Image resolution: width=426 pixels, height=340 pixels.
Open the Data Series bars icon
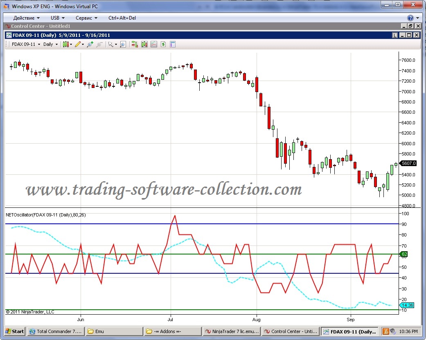[144, 44]
